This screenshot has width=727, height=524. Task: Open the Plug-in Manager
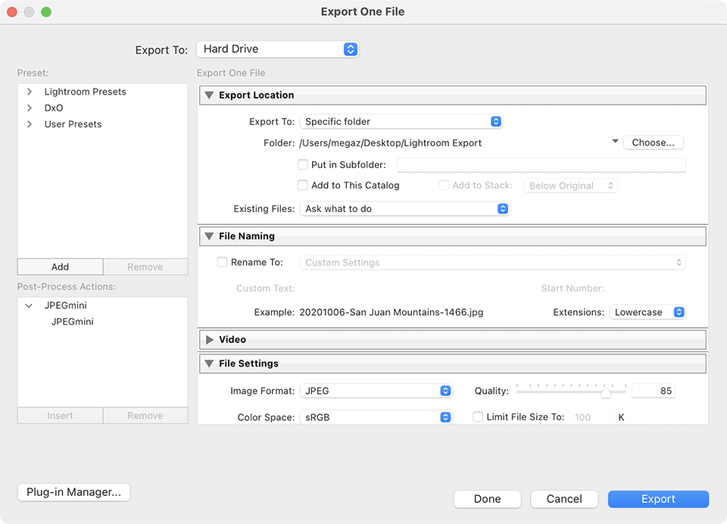pos(73,492)
